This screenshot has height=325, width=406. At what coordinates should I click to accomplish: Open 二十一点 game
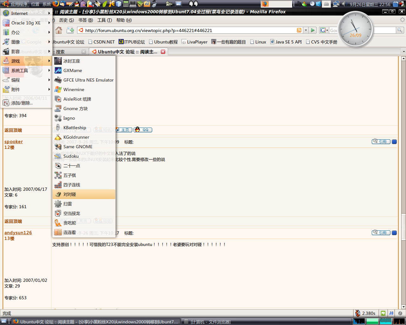(84, 166)
